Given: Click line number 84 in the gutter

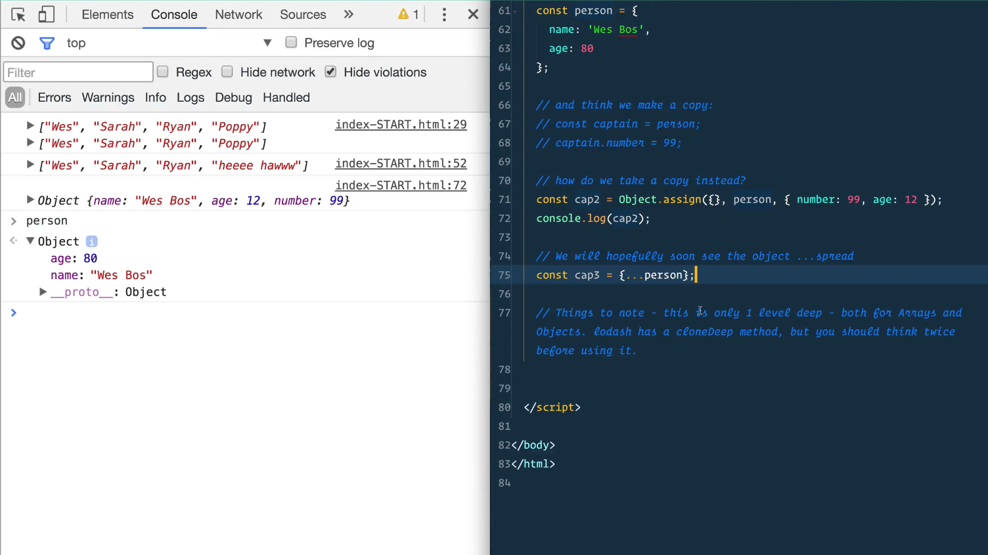Looking at the screenshot, I should click(x=505, y=483).
